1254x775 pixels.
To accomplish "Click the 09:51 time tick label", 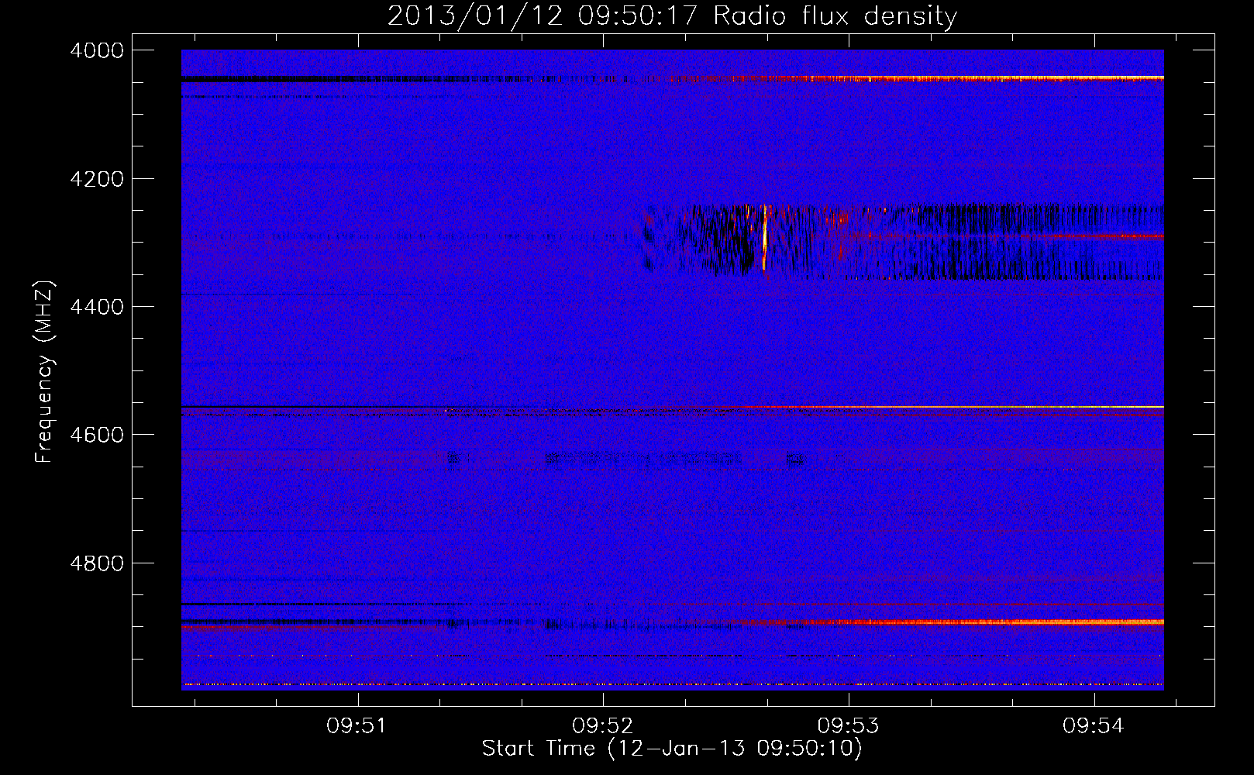I will pyautogui.click(x=357, y=726).
